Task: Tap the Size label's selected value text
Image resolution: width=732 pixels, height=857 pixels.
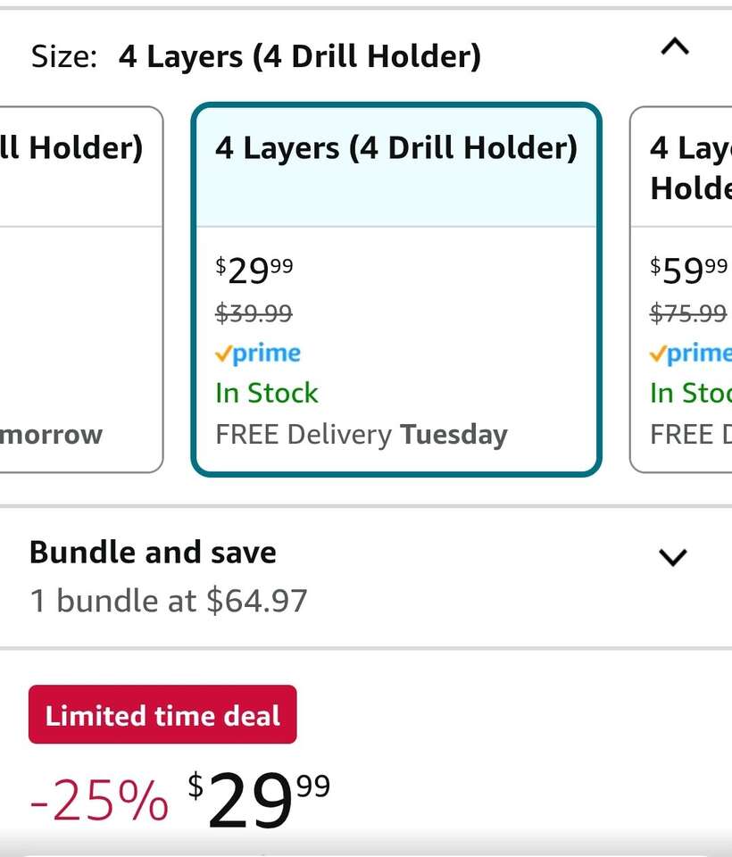Action: (299, 57)
